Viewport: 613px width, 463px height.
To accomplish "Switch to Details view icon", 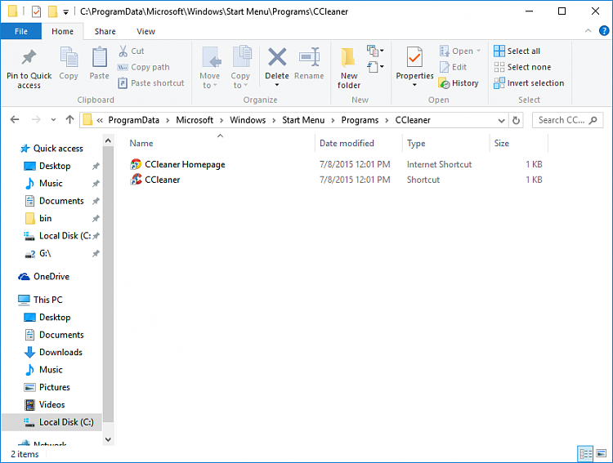I will (586, 454).
